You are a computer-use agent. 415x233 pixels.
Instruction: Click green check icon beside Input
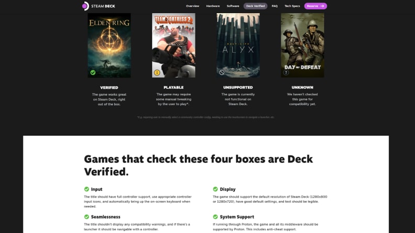coord(86,189)
